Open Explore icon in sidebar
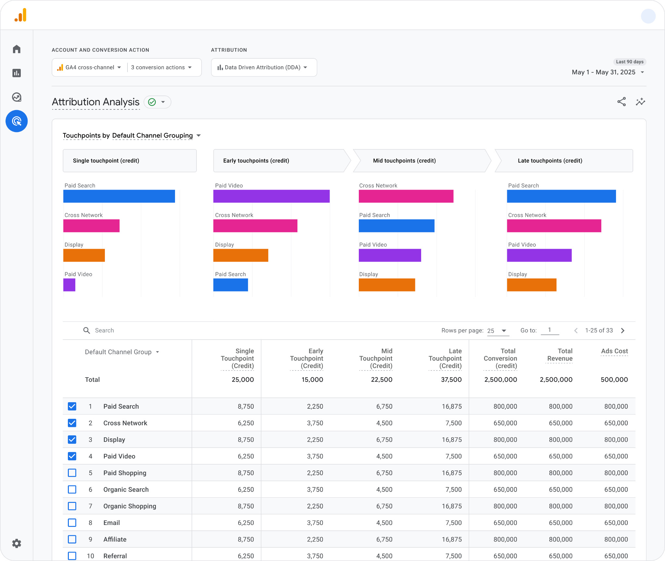Screen dimensions: 665x561 pos(17,97)
